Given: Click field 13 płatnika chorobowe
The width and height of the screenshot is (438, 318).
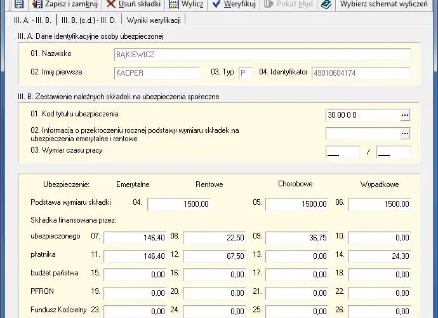Looking at the screenshot, I should (x=297, y=256).
